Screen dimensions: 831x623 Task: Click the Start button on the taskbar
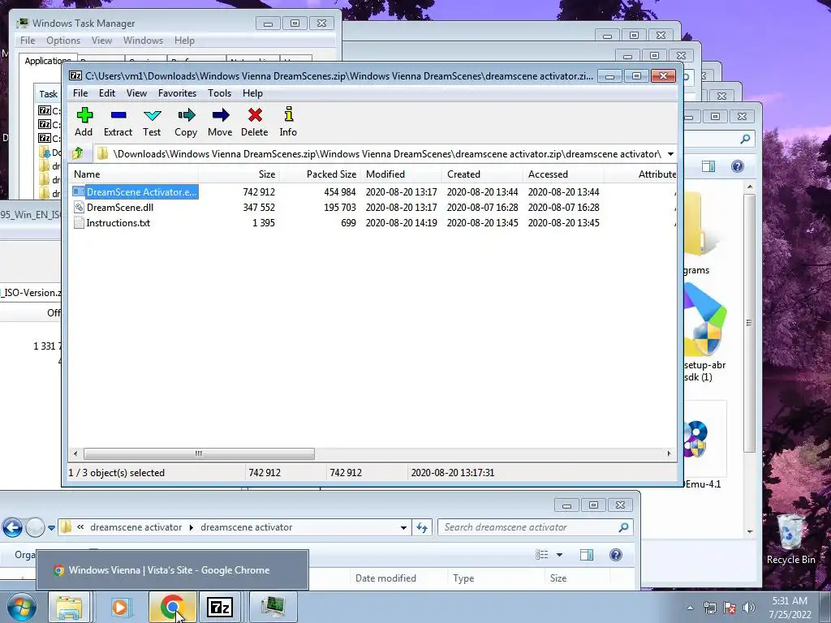pyautogui.click(x=21, y=607)
